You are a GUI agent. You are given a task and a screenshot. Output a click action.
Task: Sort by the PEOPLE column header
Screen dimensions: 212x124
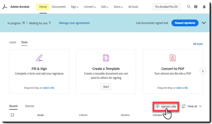pyautogui.click(x=125, y=115)
